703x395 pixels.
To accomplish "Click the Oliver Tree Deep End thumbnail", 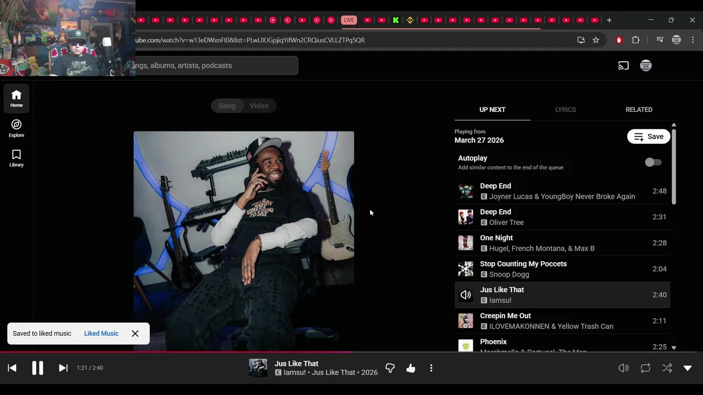I will 466,217.
